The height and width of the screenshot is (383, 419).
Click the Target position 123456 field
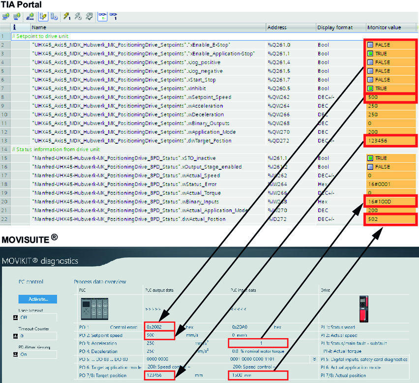(x=160, y=376)
